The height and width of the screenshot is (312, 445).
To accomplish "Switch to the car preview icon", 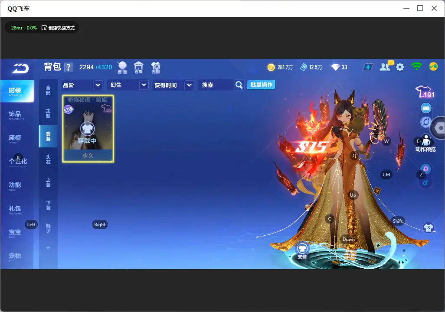I will (x=426, y=108).
